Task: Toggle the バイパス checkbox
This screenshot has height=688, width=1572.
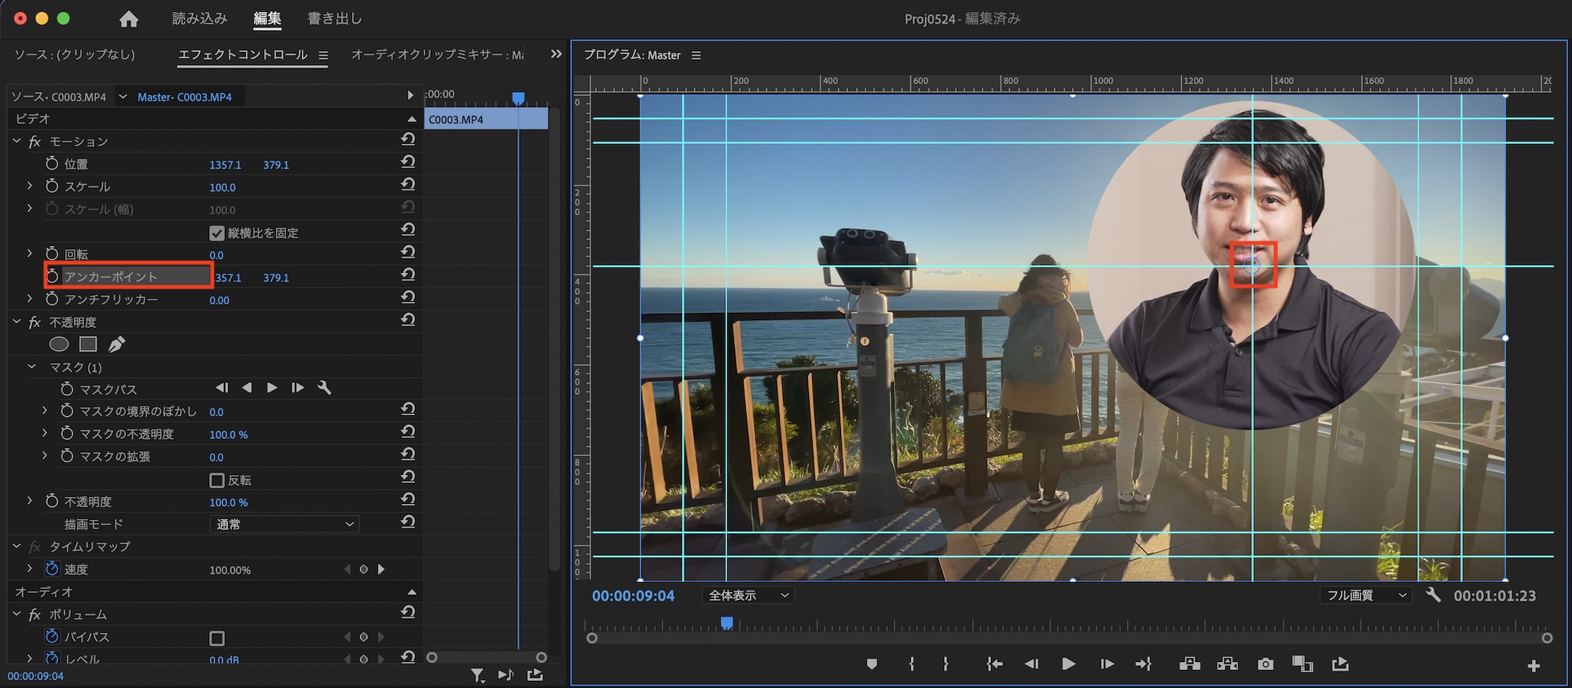Action: coord(217,638)
